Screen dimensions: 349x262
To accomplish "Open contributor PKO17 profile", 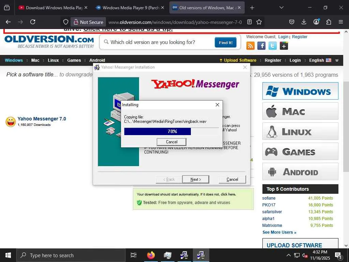I will (269, 205).
